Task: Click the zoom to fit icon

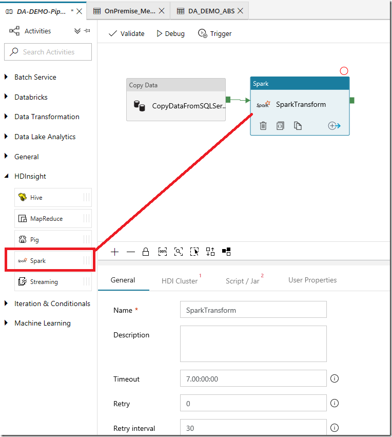Action: click(179, 252)
